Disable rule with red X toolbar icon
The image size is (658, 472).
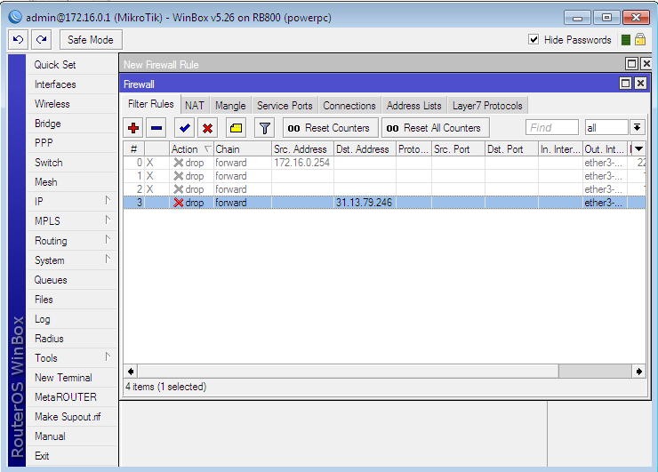207,128
